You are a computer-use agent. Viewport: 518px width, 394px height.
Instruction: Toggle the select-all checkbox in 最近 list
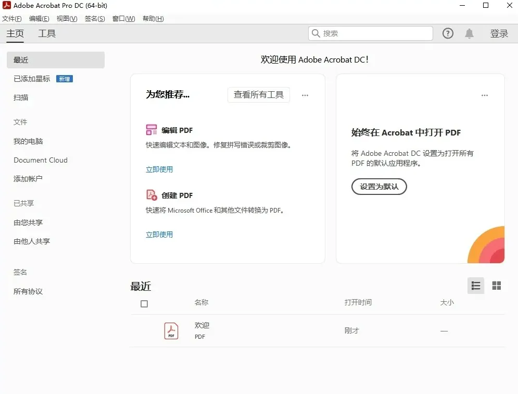pos(144,304)
